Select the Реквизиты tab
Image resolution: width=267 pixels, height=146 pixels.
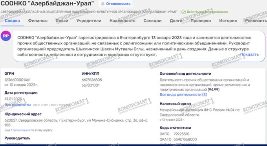[256, 21]
